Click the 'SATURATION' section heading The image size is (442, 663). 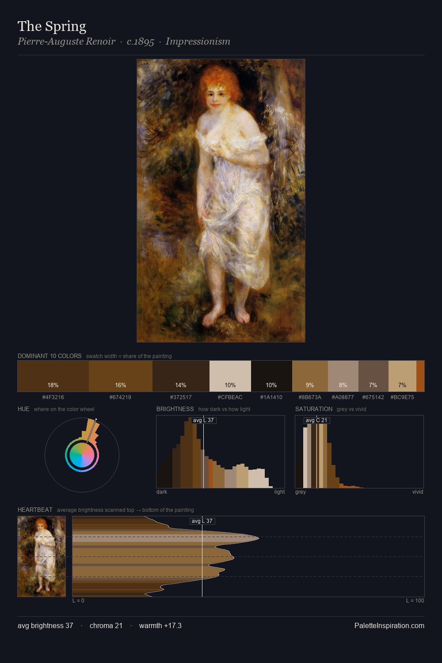[314, 409]
